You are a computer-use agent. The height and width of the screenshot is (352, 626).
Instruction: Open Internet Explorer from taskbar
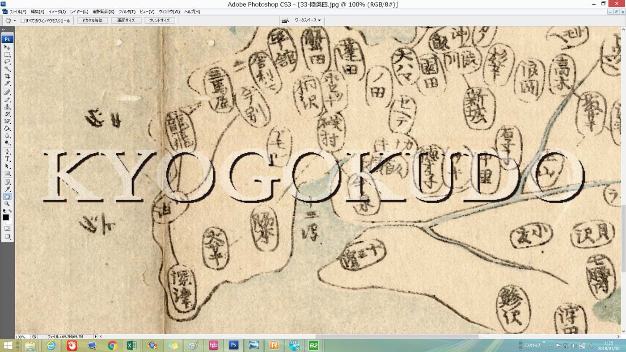pos(51,345)
